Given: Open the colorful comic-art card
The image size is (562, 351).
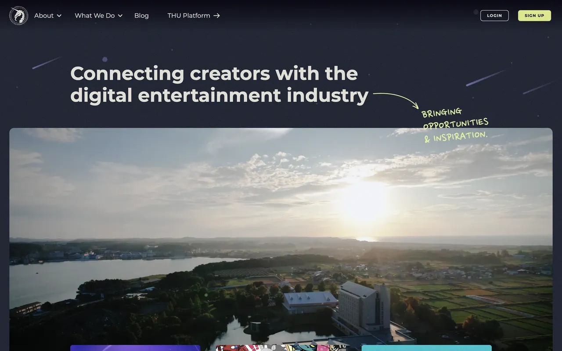Looking at the screenshot, I should [281, 348].
